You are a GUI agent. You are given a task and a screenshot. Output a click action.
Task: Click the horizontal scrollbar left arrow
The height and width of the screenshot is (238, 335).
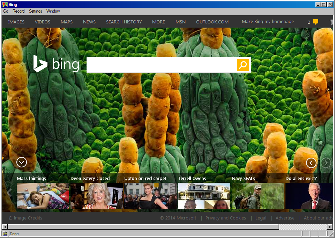click(5, 227)
